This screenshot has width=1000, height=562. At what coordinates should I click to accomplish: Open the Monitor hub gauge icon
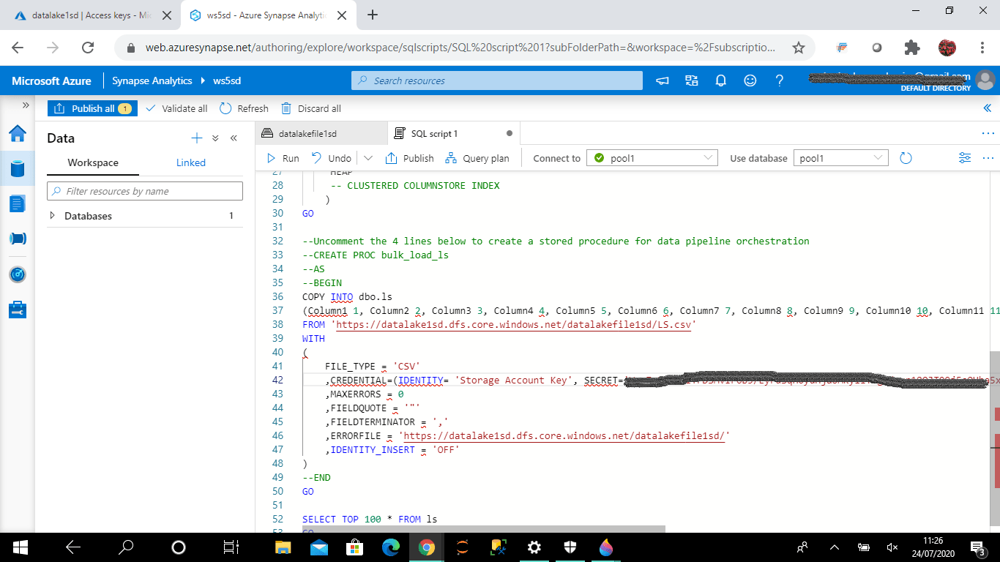pos(18,274)
